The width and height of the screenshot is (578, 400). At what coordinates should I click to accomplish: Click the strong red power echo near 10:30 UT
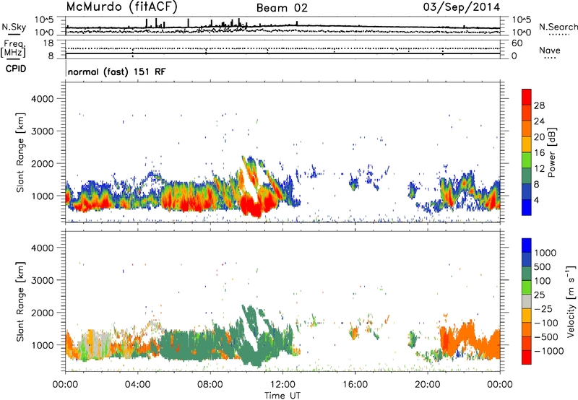[253, 207]
